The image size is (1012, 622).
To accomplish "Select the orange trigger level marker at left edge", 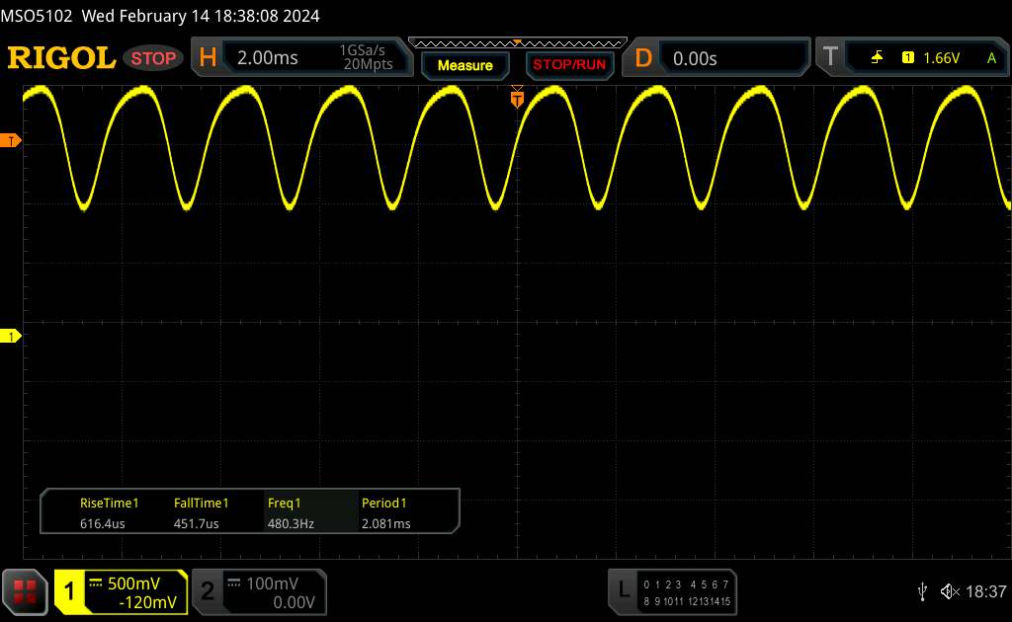I will 10,140.
